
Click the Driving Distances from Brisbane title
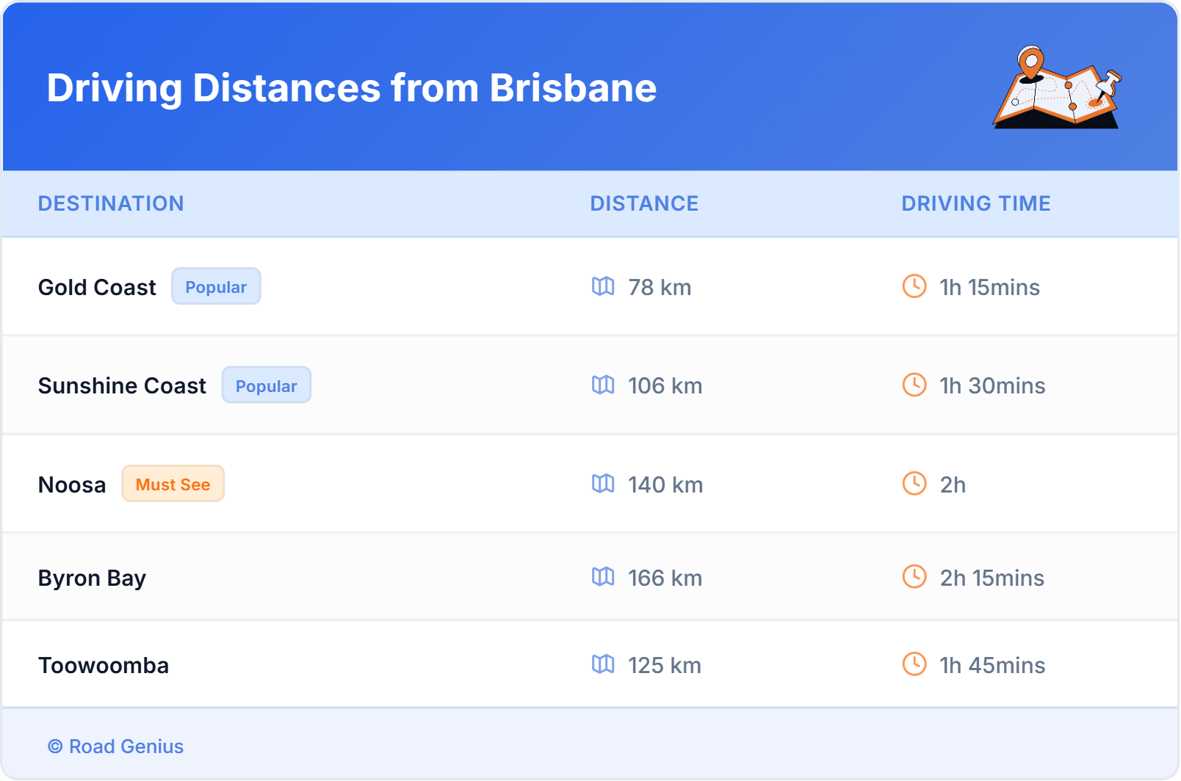(351, 88)
